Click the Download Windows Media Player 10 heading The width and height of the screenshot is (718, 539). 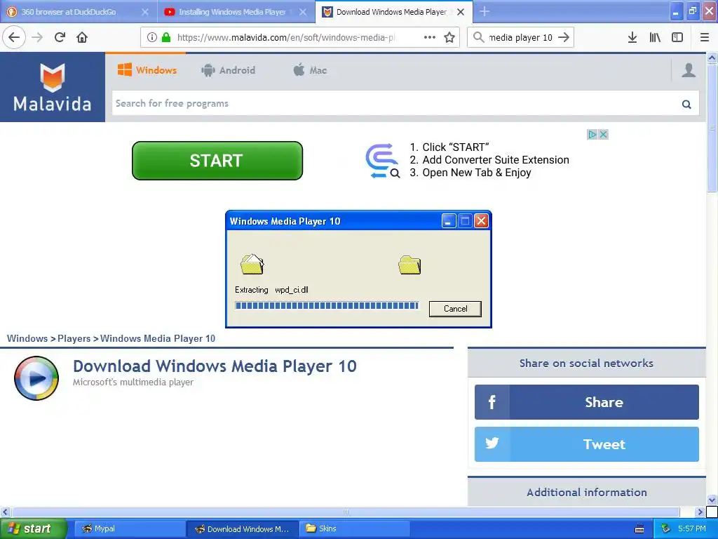pos(215,366)
